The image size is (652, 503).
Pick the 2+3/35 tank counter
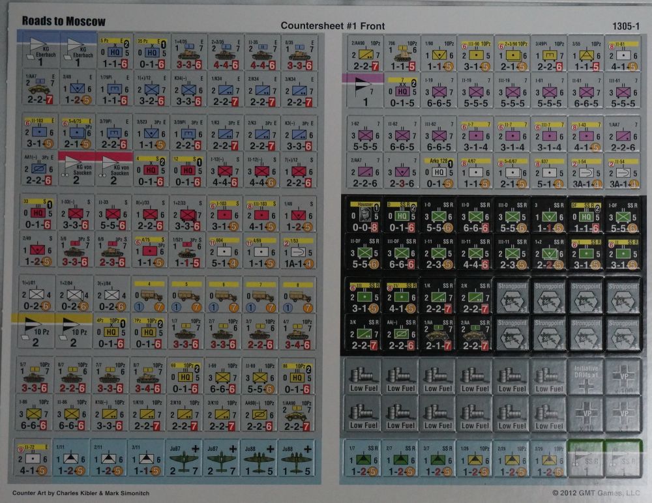(x=226, y=53)
